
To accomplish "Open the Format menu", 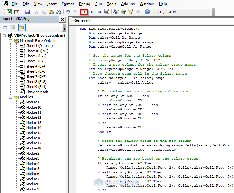I will tap(67, 4).
